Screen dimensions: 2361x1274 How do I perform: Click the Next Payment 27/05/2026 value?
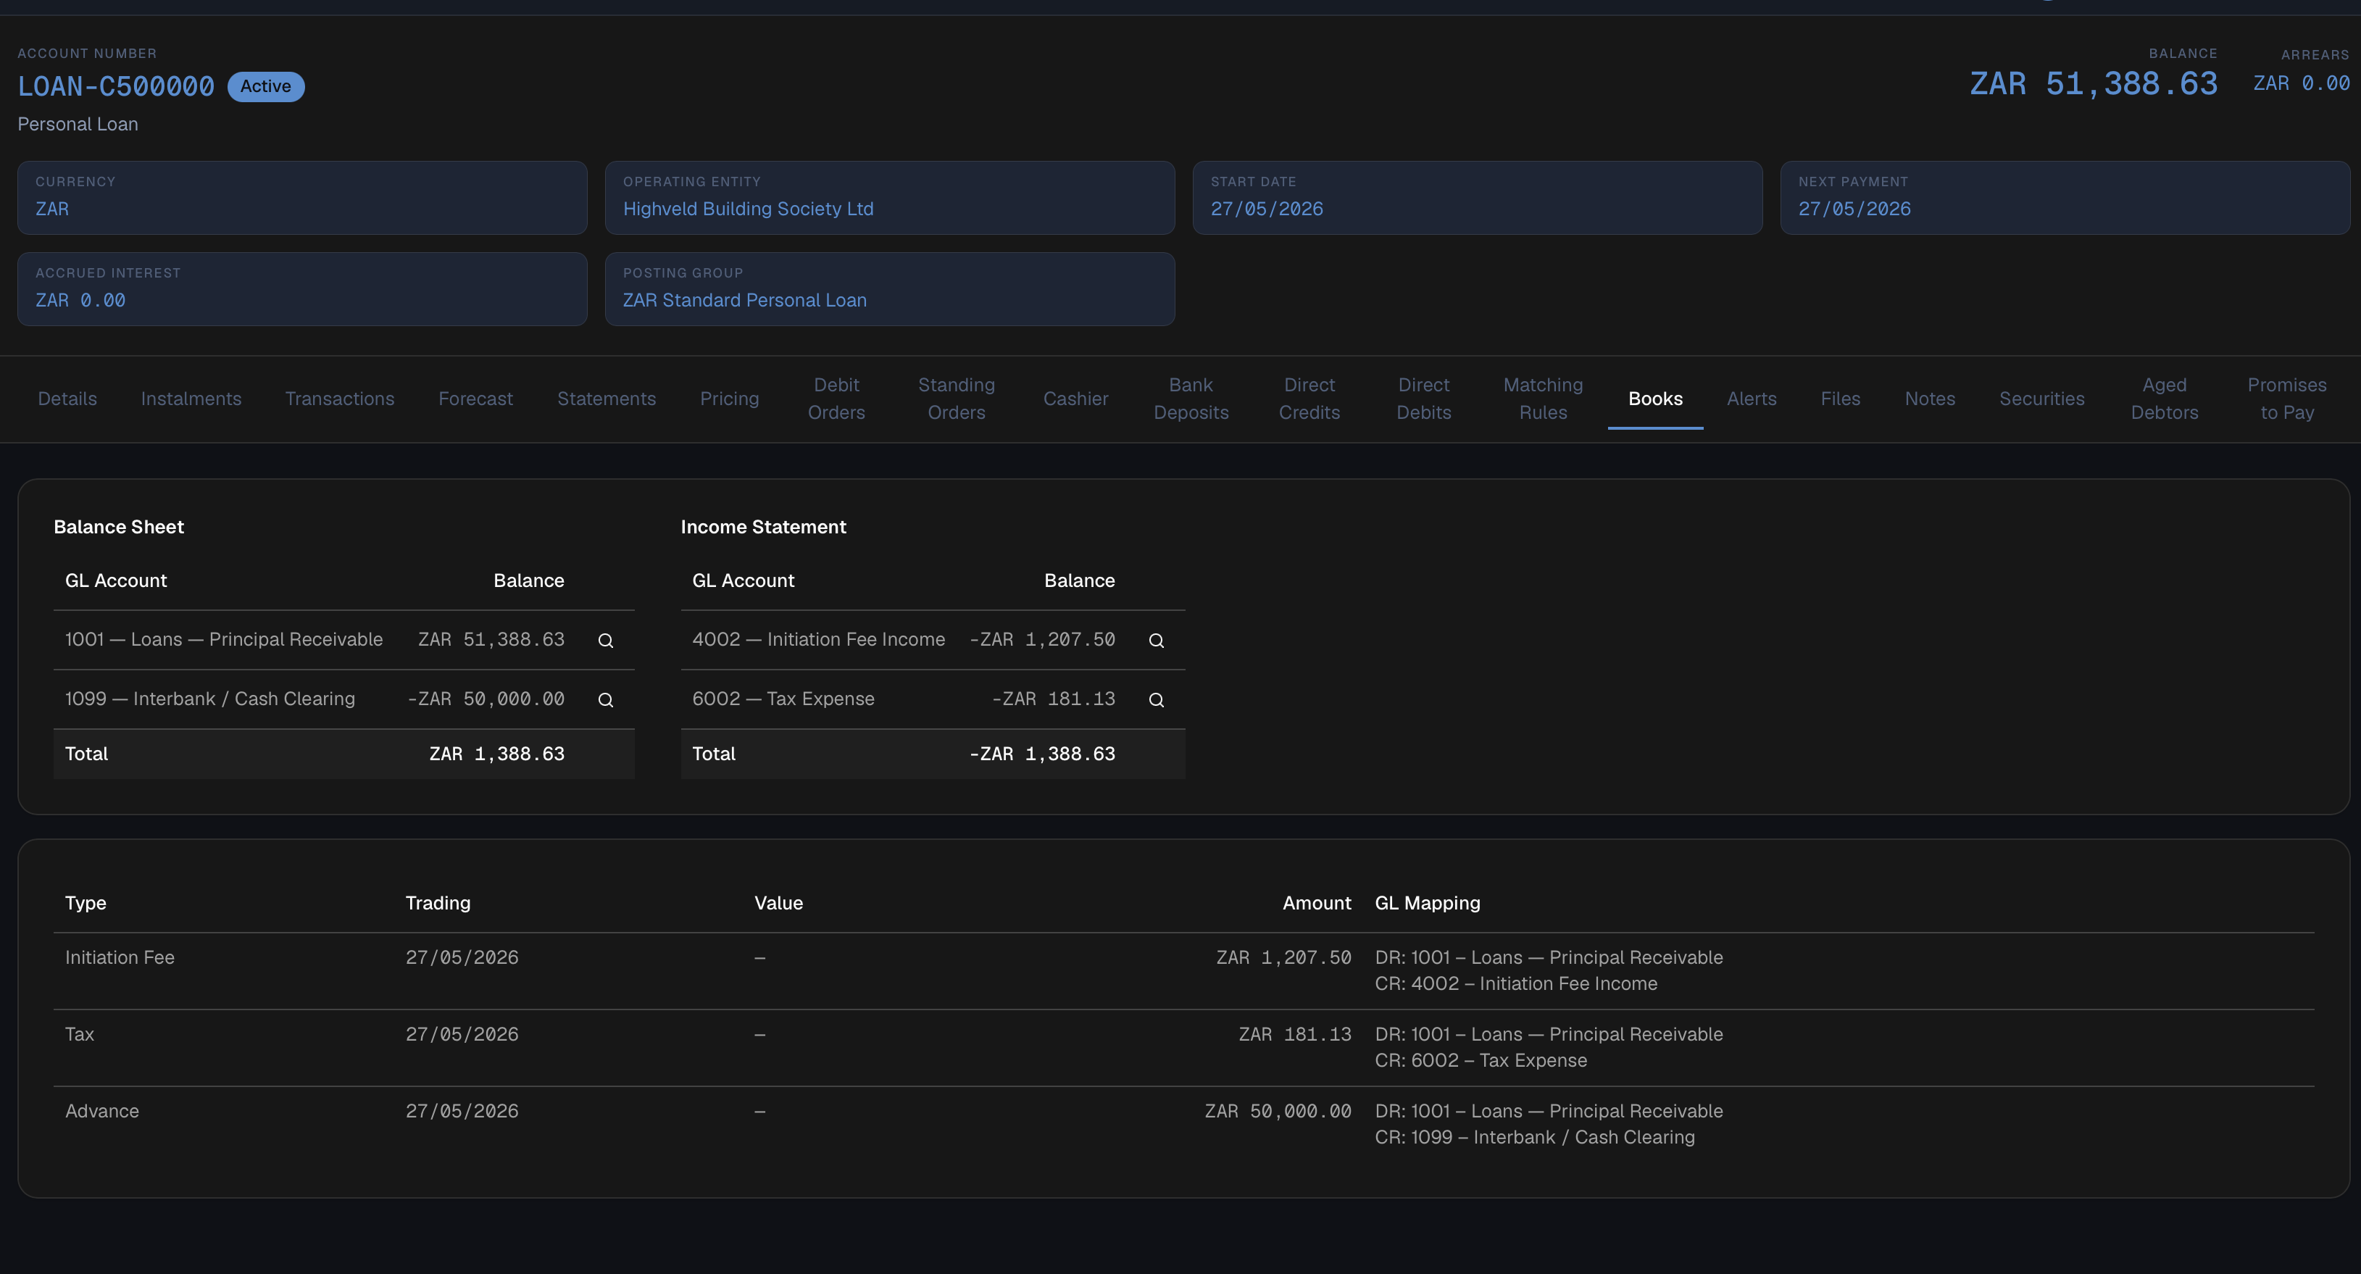coord(1854,209)
